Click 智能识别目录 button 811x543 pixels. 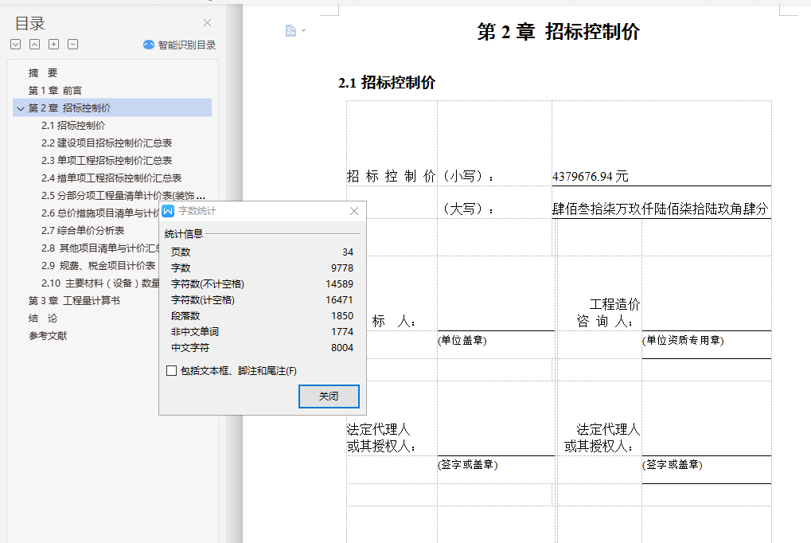click(x=180, y=45)
